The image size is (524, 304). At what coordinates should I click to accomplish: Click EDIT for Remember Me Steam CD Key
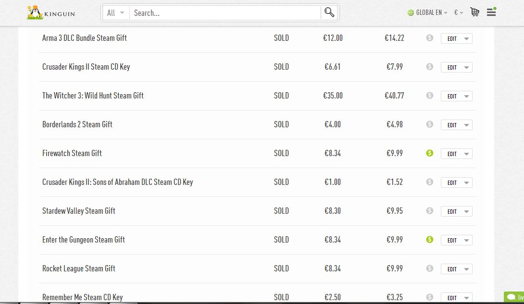(452, 298)
